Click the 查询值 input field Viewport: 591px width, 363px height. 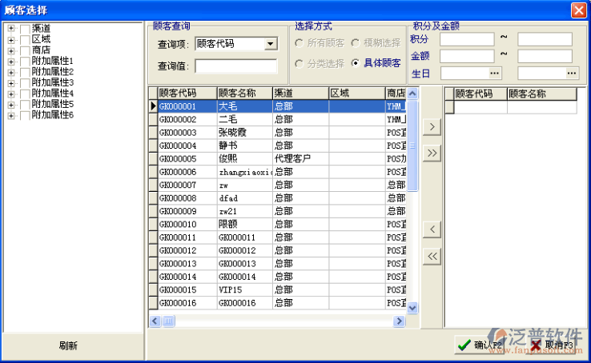236,66
